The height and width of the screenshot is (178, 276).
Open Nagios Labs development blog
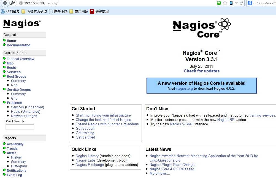coord(86,160)
